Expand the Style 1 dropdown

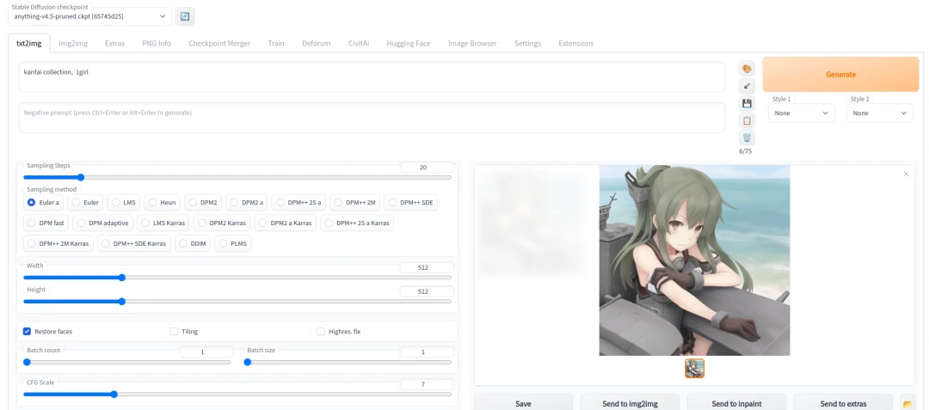[x=803, y=113]
